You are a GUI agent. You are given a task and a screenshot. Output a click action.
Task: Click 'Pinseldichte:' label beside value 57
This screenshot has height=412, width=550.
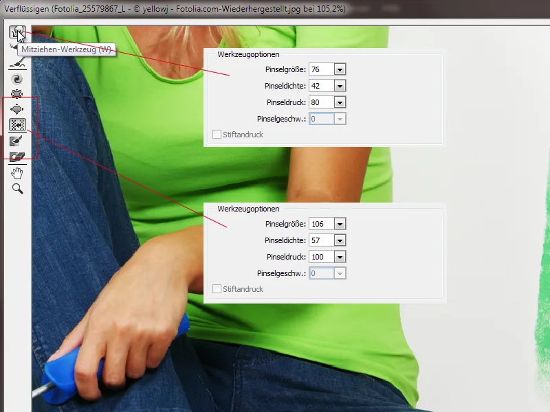(285, 240)
